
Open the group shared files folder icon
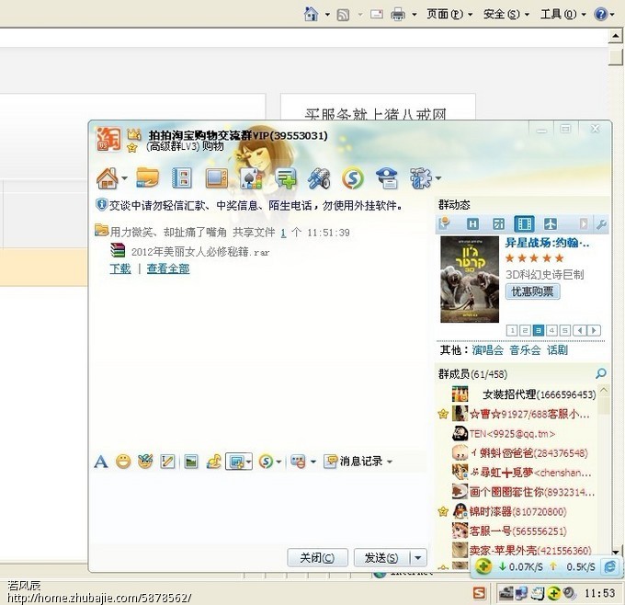[147, 177]
